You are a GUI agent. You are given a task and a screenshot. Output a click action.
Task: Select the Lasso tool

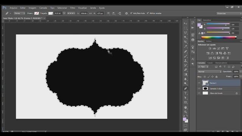185,33
